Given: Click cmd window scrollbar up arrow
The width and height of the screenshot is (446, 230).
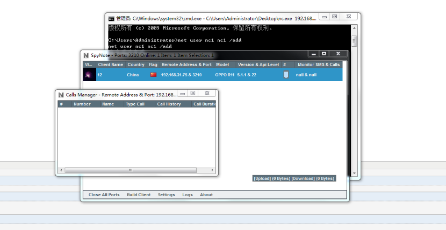Looking at the screenshot, I should [x=354, y=28].
